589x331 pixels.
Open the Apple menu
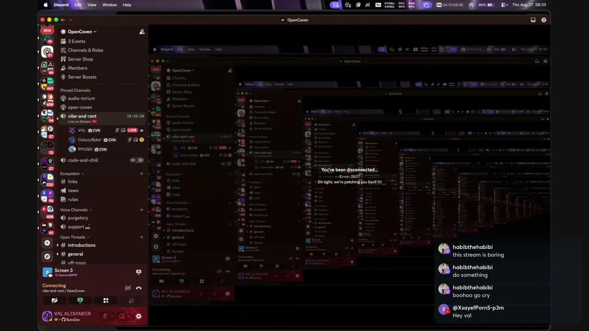(x=46, y=5)
